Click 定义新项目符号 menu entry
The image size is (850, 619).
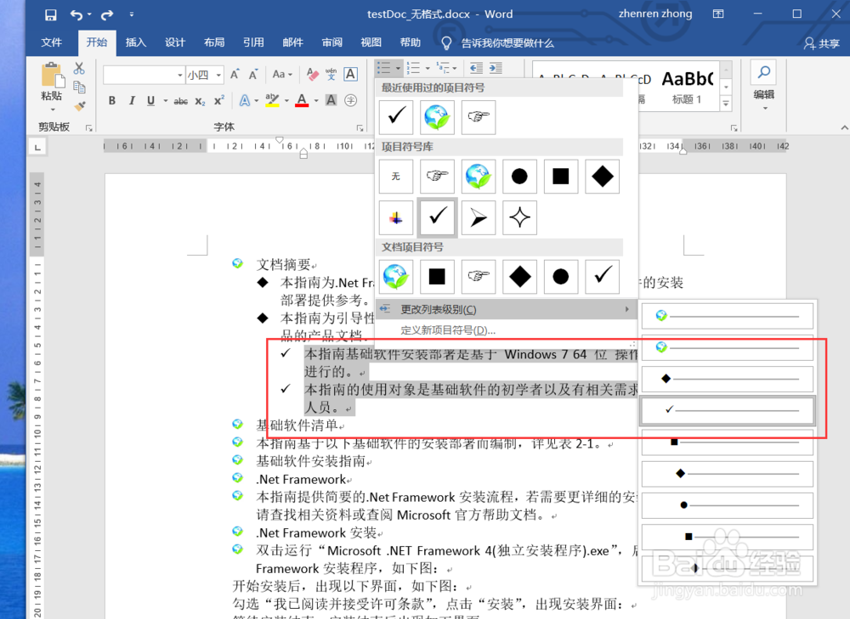507,330
